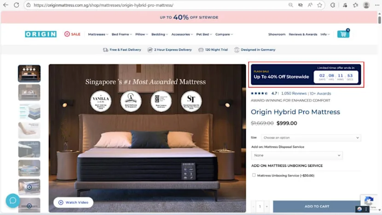Expand the Pet Bed menu
Viewport: 382px width, 215px height.
[x=204, y=34]
